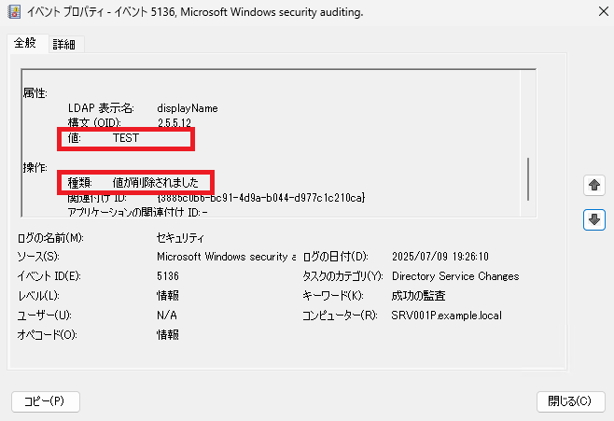
Task: Click the event ID 5136 field
Action: (168, 276)
